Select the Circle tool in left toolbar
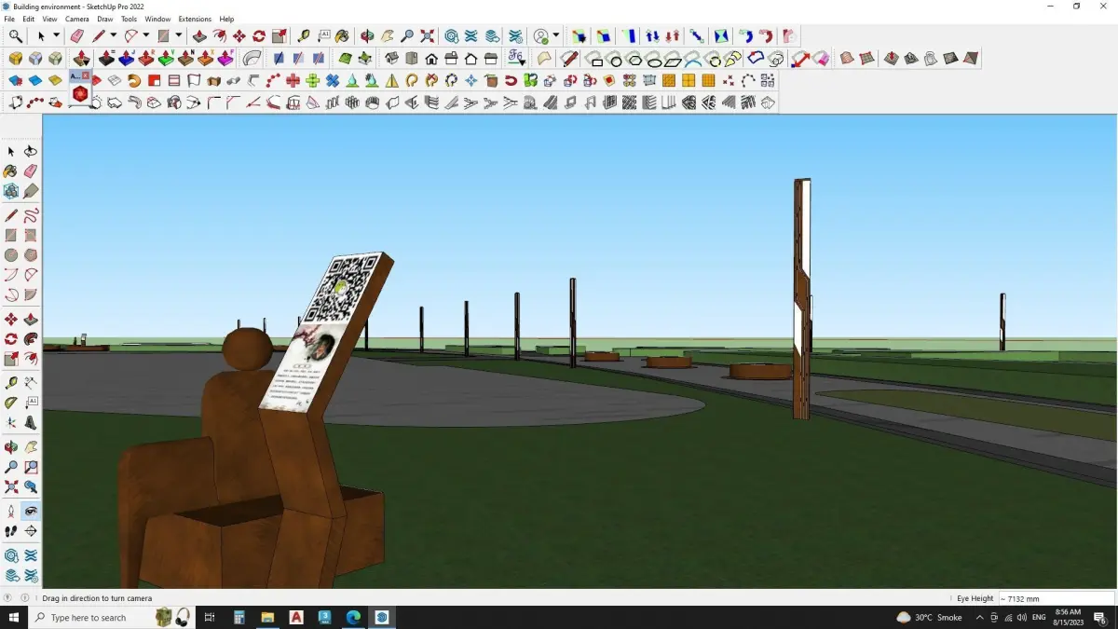Viewport: 1118px width, 629px height. pyautogui.click(x=11, y=254)
